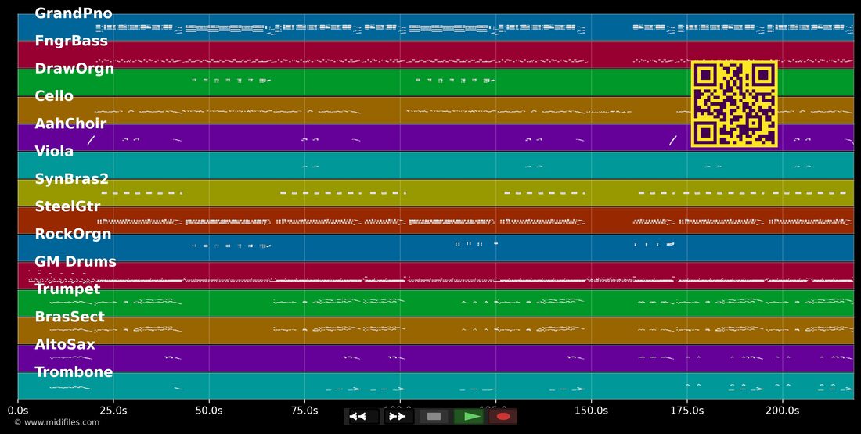
Task: Open the www.midifiles.com copyright link
Action: pos(56,422)
